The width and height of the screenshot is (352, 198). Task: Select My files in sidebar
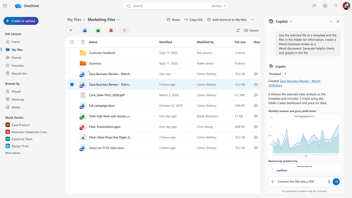click(x=14, y=50)
